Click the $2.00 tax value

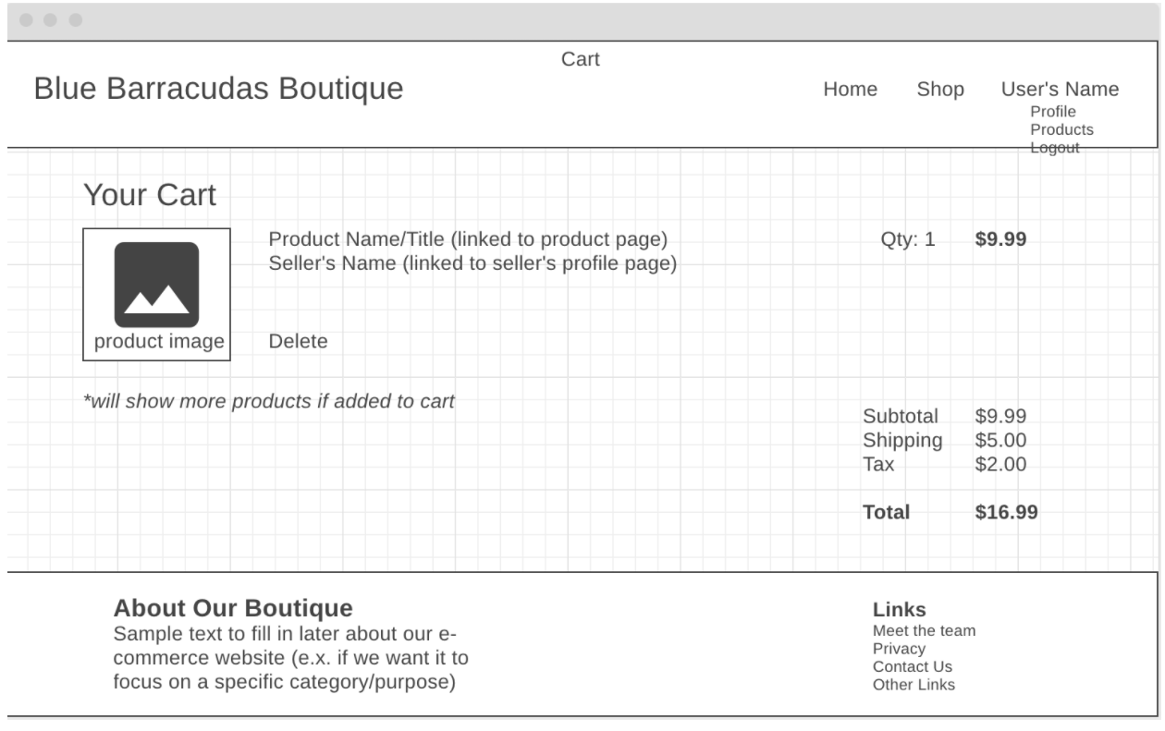click(1000, 465)
